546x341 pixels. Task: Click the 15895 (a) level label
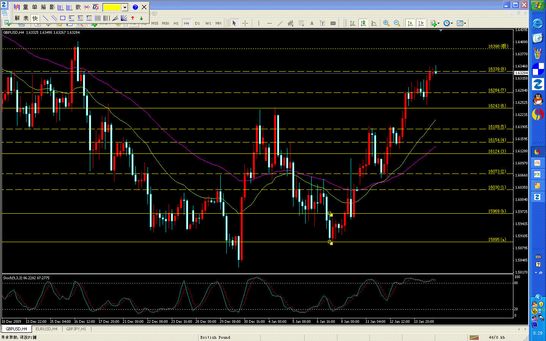click(497, 239)
